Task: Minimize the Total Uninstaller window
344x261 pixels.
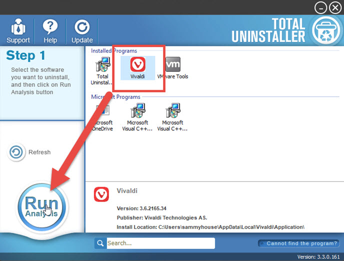Action: click(x=320, y=8)
